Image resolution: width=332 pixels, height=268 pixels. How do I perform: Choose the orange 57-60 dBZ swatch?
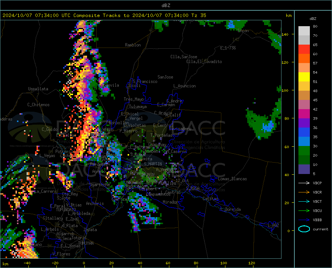click(304, 59)
